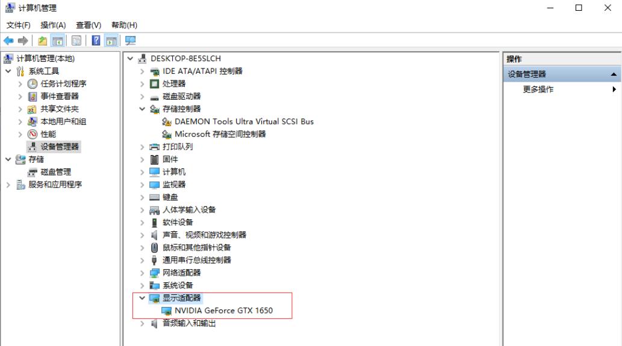622x346 pixels.
Task: Open the 查看(V) menu
Action: [x=89, y=25]
